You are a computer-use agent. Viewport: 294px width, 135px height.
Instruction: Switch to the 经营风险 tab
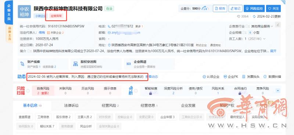[110, 105]
